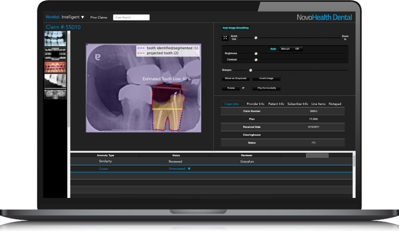Click the Invert Image button
The width and height of the screenshot is (399, 231).
pos(266,78)
